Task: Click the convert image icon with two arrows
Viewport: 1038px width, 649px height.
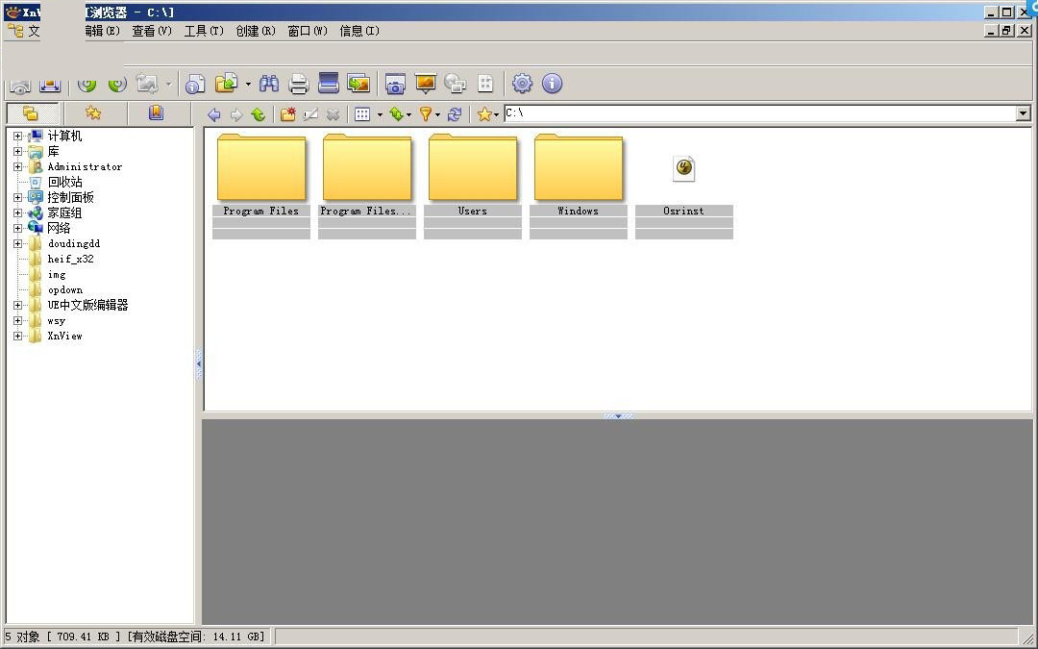Action: (x=455, y=84)
